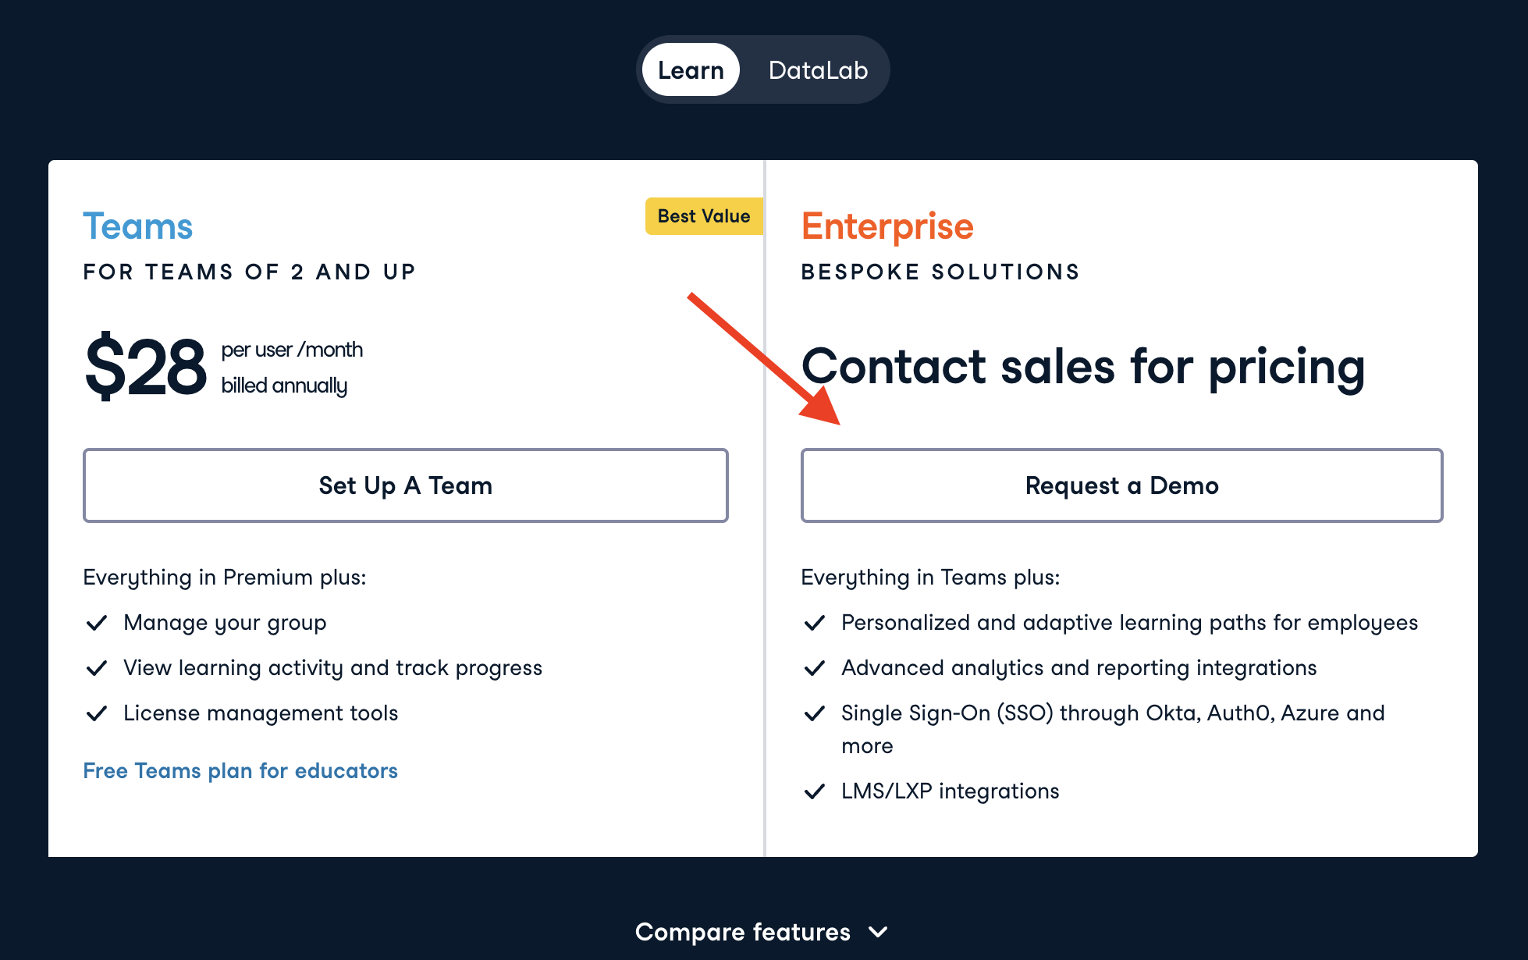Click checkmark beside Single Sign-On (SSO)

[x=815, y=713]
